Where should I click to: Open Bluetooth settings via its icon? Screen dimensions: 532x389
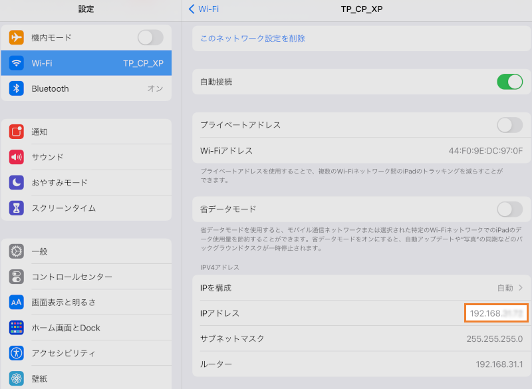click(x=15, y=88)
